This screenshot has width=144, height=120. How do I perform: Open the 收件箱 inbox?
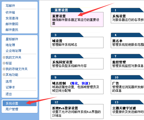coord(10,12)
